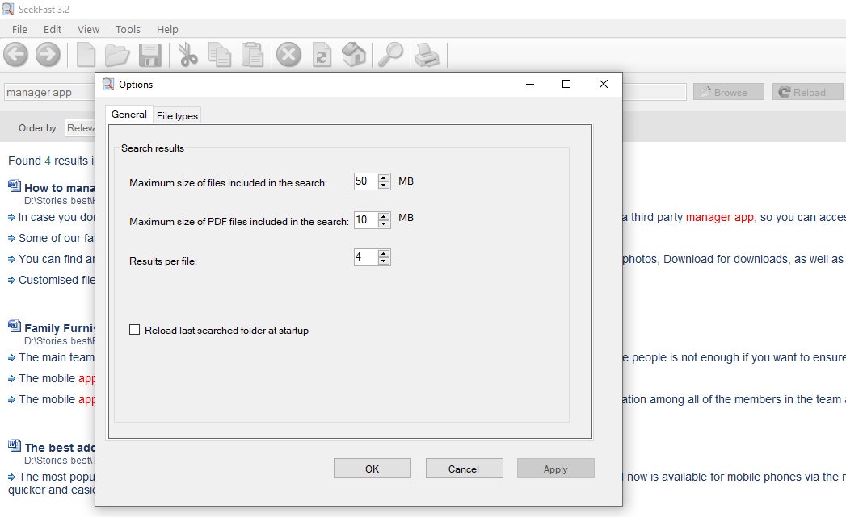
Task: Open the Order by dropdown
Action: pos(80,128)
